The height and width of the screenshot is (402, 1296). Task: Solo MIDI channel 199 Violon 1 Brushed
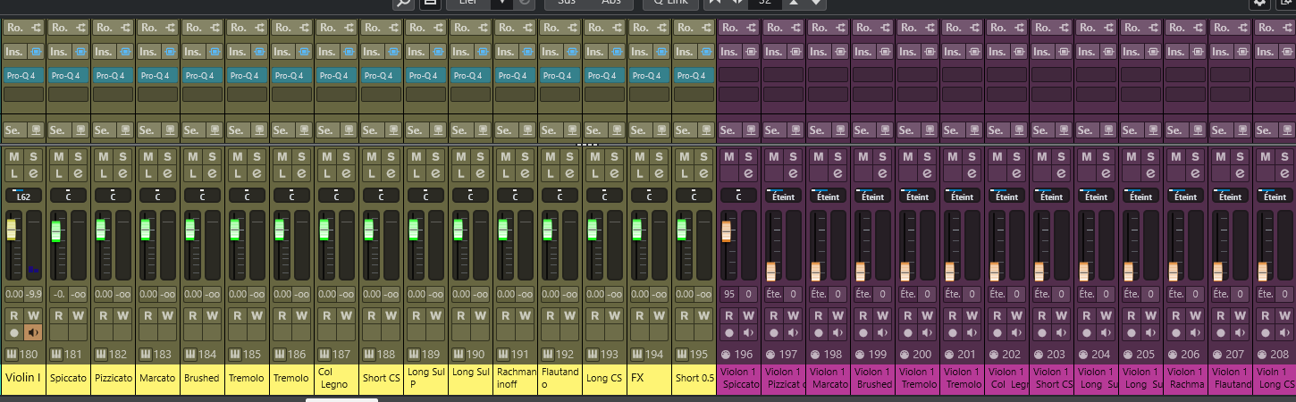(x=883, y=157)
